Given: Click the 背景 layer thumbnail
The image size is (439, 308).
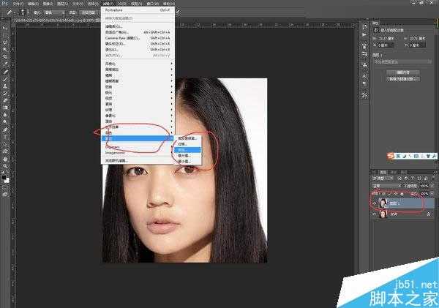Looking at the screenshot, I should (x=383, y=214).
